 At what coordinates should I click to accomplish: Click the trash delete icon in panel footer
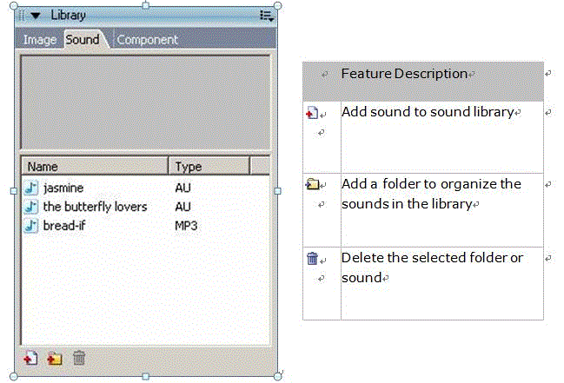79,358
